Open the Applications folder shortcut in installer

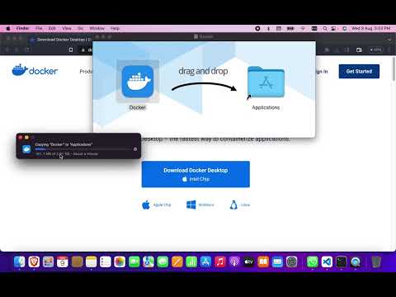pyautogui.click(x=266, y=82)
